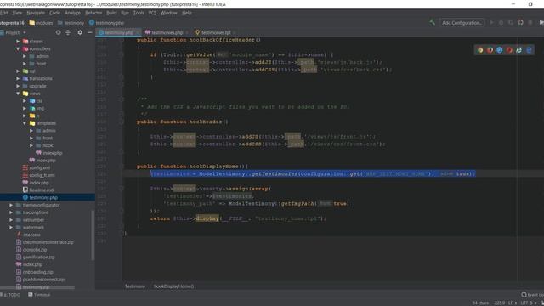Image resolution: width=544 pixels, height=306 pixels.
Task: Click Collapse All icon in Project panel
Action: click(68, 32)
